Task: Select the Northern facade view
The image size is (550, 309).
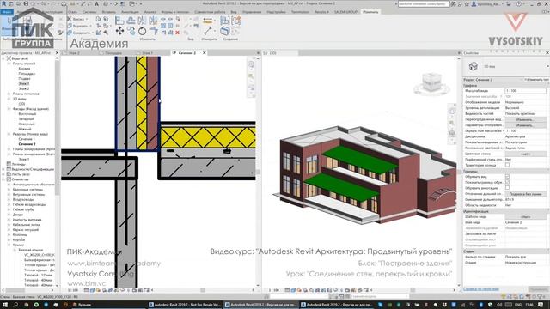Action: pyautogui.click(x=27, y=124)
